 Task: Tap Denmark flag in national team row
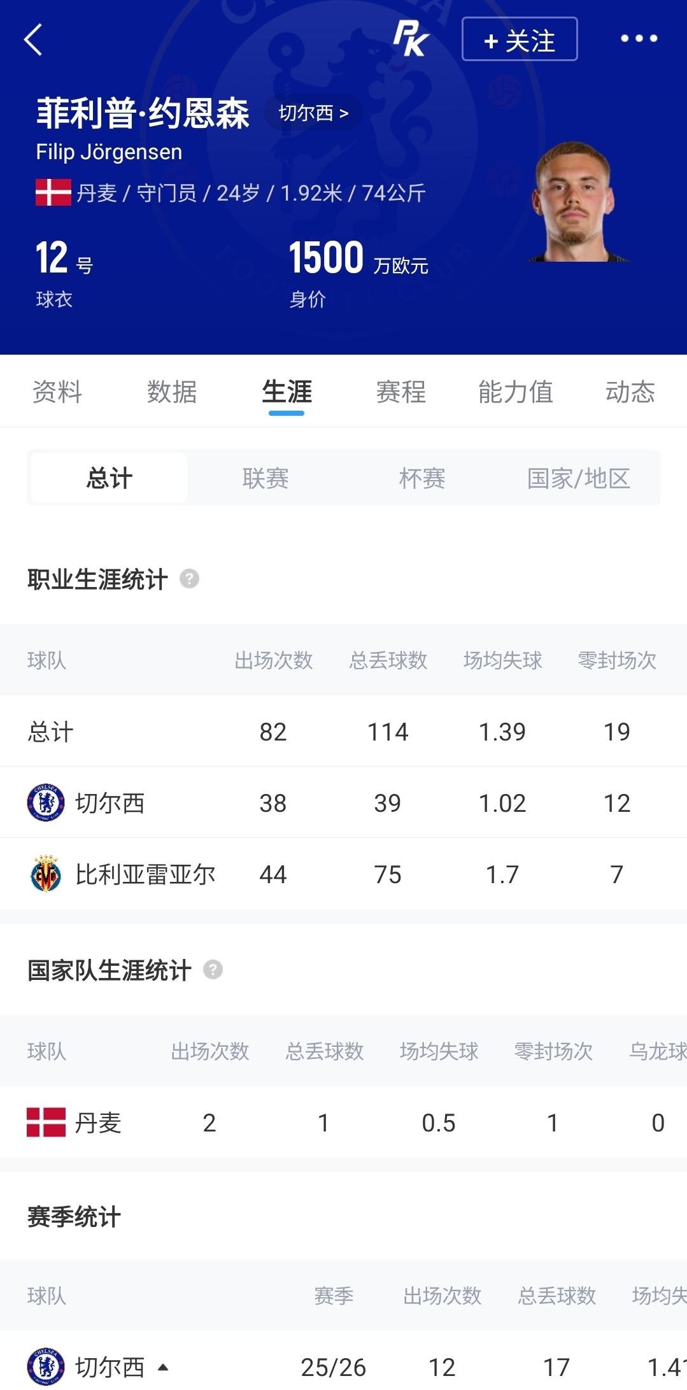(46, 1122)
